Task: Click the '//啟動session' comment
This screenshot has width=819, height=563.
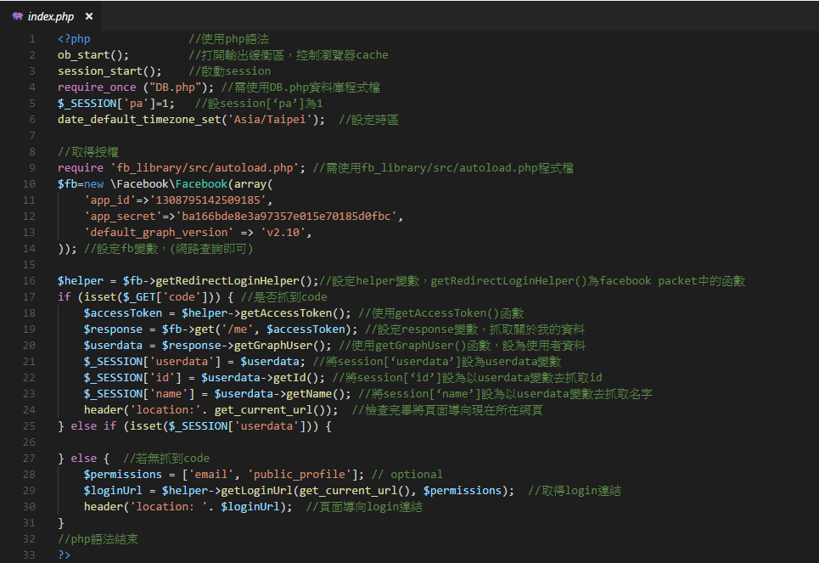Action: (230, 71)
